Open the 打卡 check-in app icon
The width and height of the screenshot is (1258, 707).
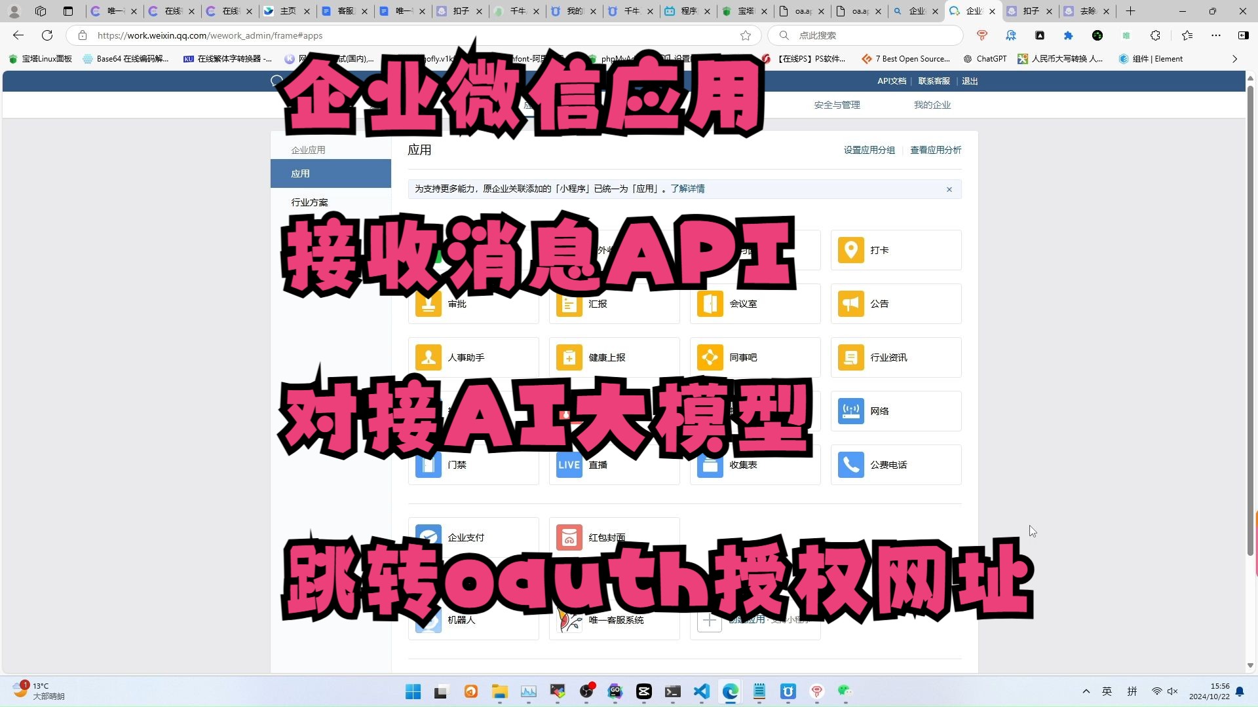tap(850, 250)
